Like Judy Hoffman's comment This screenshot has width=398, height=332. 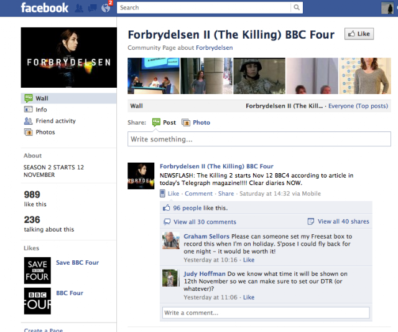click(249, 297)
